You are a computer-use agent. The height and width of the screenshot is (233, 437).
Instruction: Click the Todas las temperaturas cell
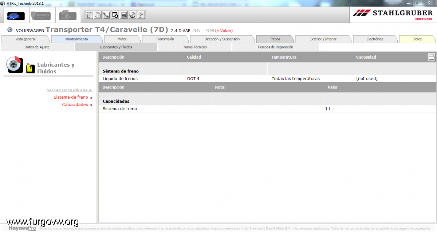pos(296,79)
